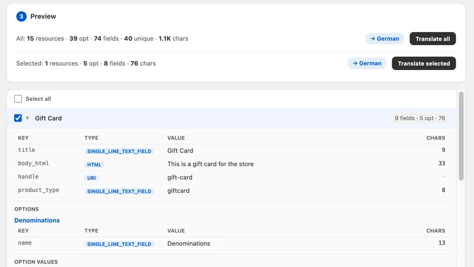Select the title row SINGLE_LINE_TEXT_FIELD tag

(119, 151)
